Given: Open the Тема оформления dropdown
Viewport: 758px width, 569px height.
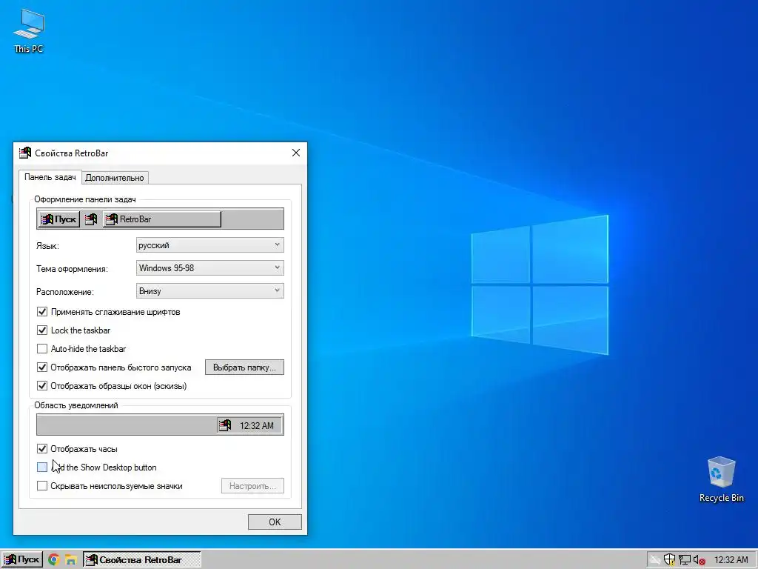Looking at the screenshot, I should coord(209,268).
